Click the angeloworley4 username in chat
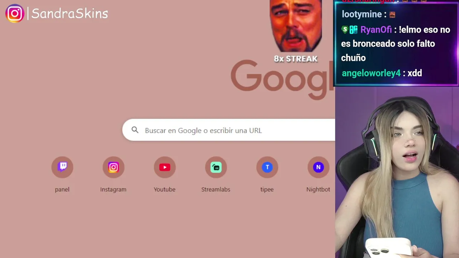Screen dimensions: 459x258 click(x=371, y=73)
